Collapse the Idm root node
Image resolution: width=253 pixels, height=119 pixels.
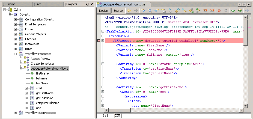click(5, 10)
